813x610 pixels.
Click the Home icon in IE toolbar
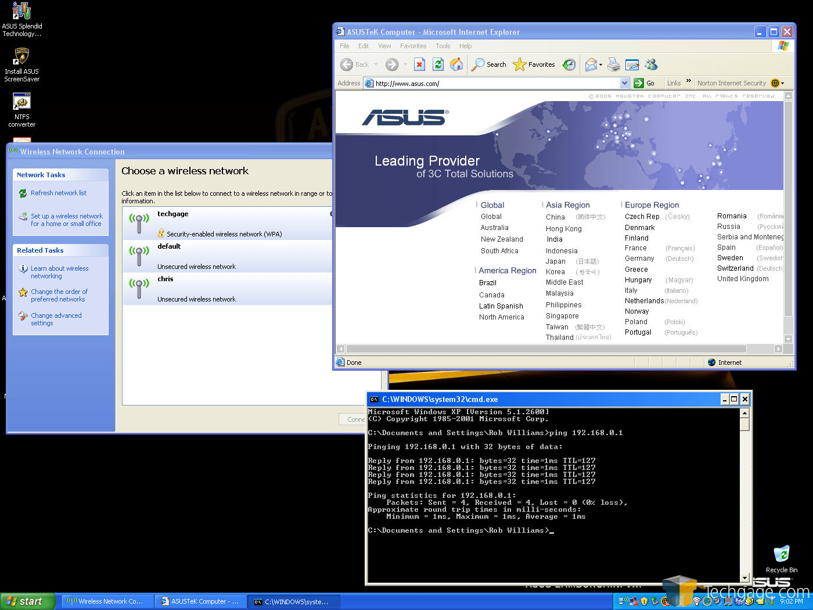[x=457, y=64]
